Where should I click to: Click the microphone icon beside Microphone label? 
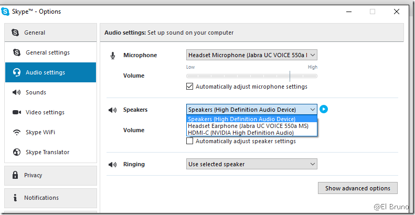(112, 56)
